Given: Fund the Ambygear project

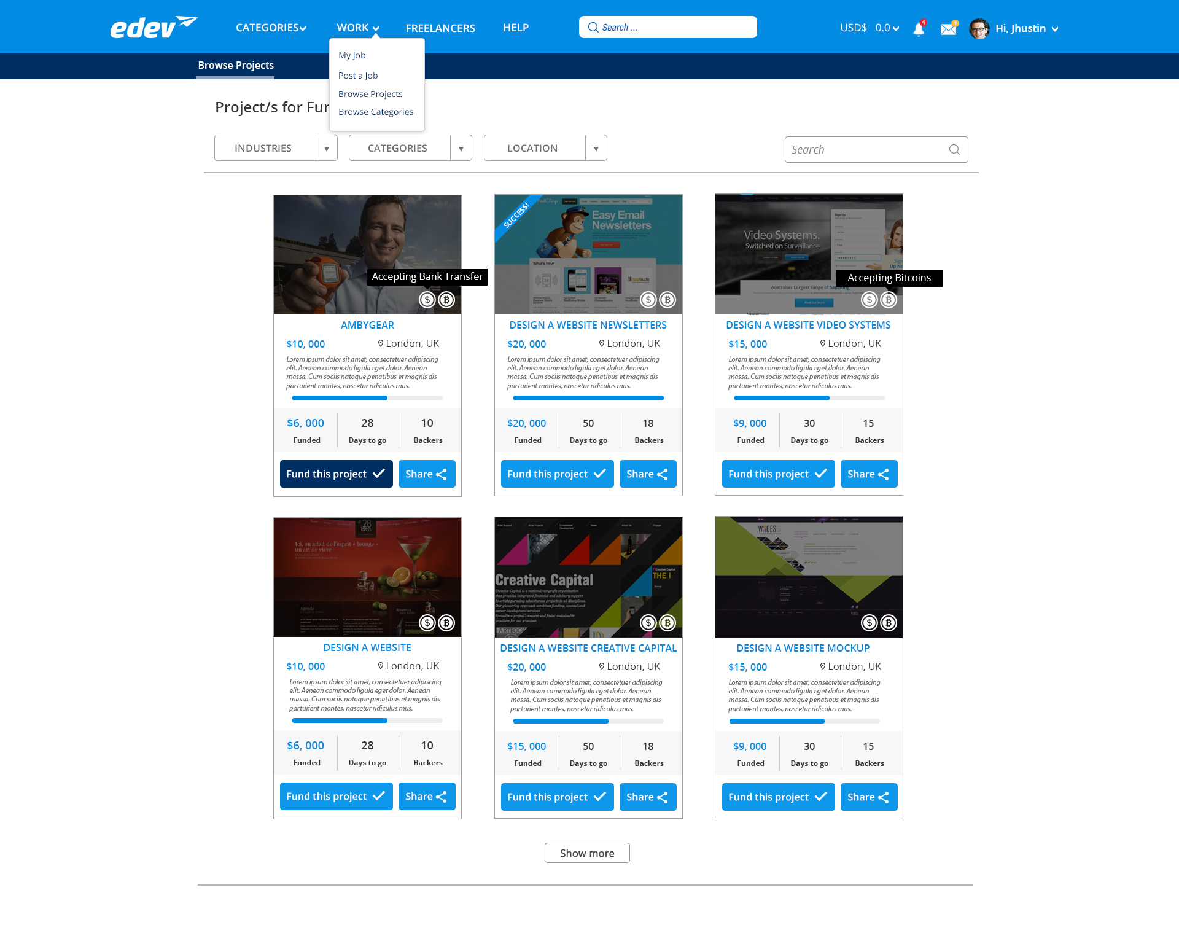Looking at the screenshot, I should coord(336,474).
